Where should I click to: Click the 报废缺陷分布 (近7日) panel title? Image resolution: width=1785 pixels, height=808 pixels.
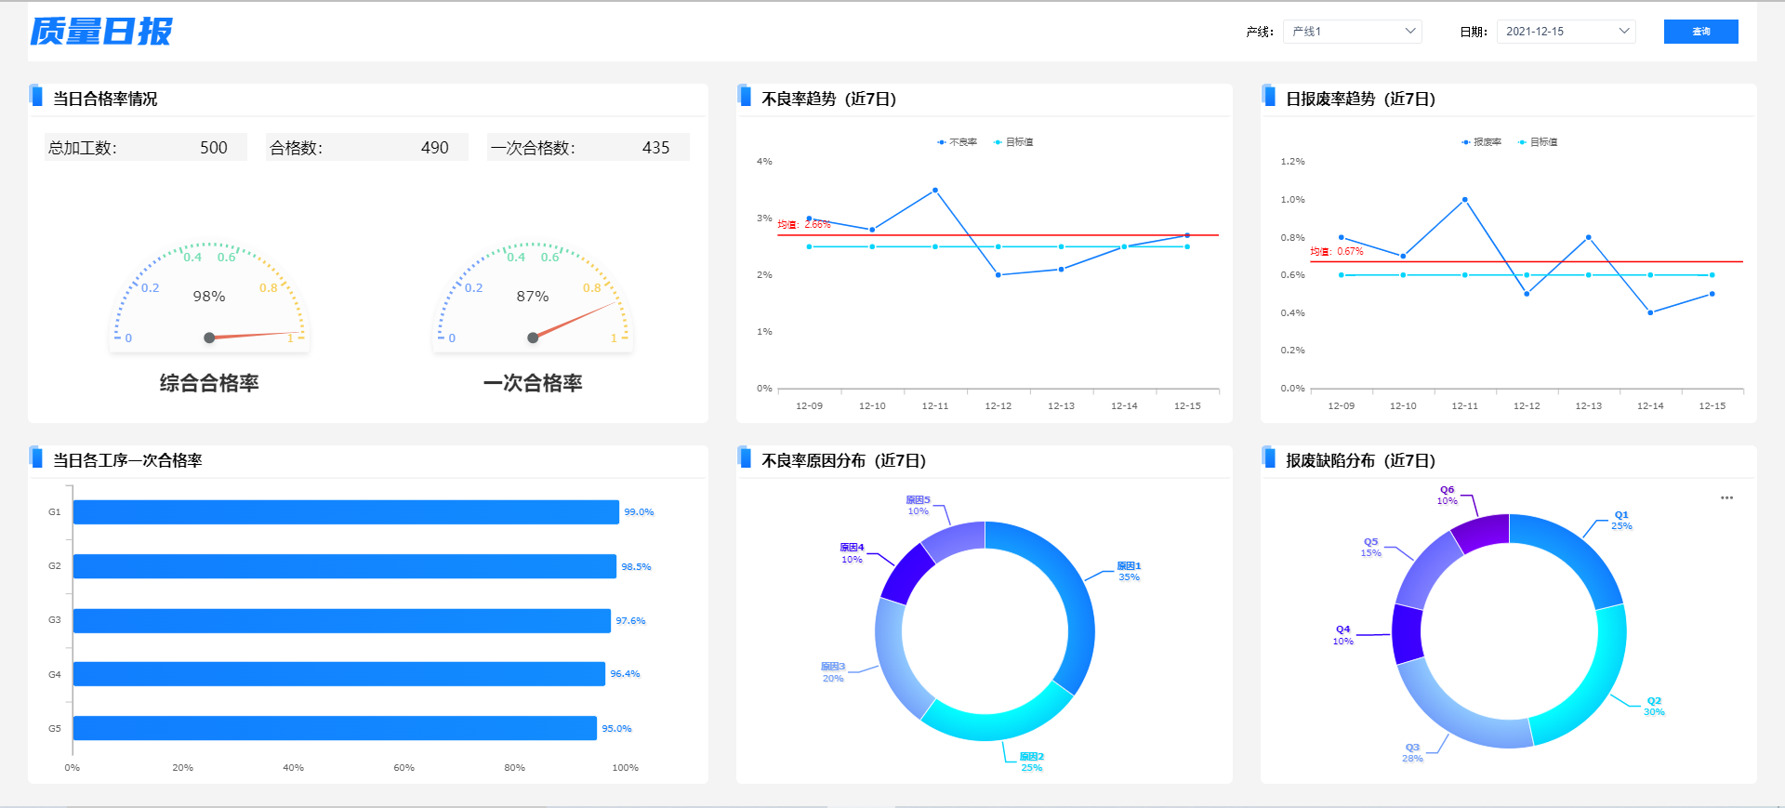(1360, 460)
